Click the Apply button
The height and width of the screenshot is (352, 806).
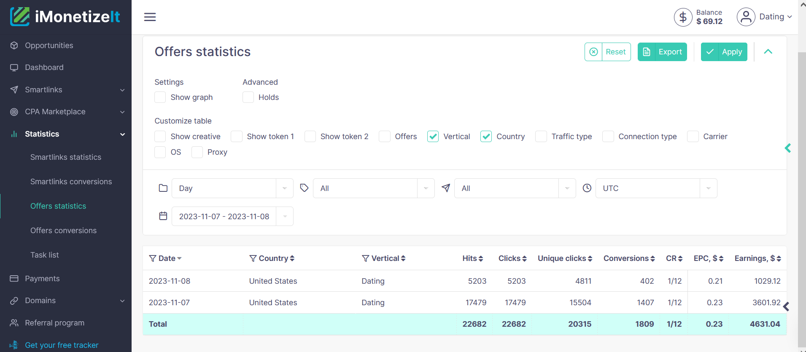pyautogui.click(x=724, y=52)
